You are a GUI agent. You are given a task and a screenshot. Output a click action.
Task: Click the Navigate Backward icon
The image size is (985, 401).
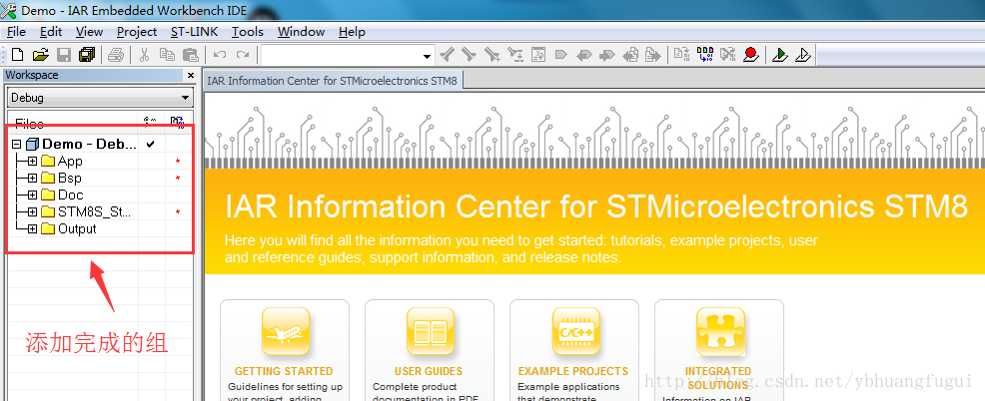[630, 55]
